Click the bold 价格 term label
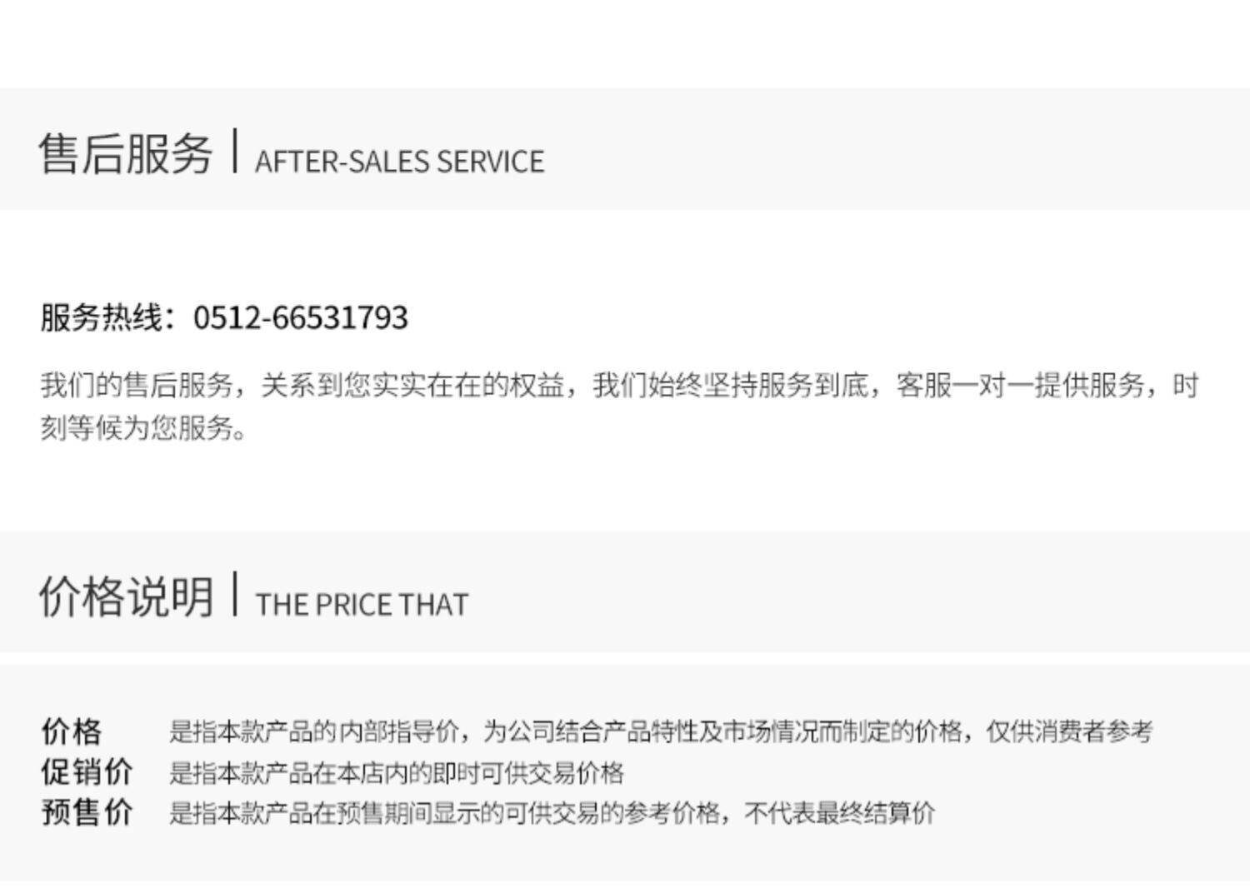Viewport: 1250px width, 893px height. pyautogui.click(x=72, y=731)
